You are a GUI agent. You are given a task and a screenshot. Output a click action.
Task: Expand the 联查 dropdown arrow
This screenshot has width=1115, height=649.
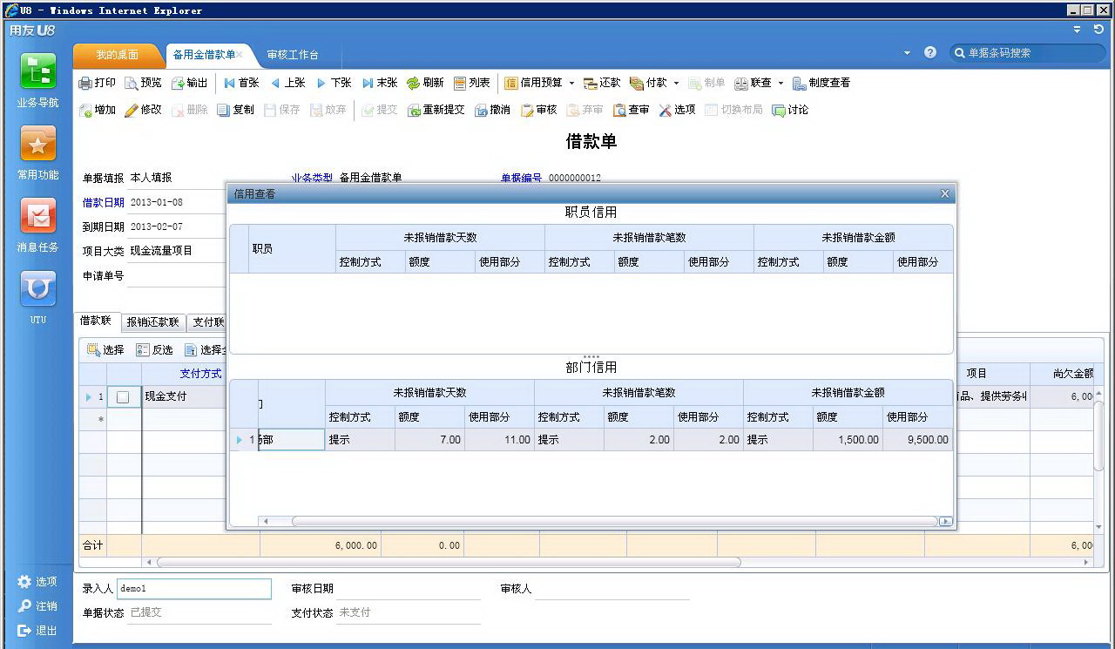[x=780, y=84]
